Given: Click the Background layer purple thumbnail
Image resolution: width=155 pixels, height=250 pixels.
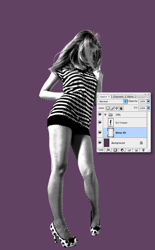Looking at the screenshot, I should point(106,142).
